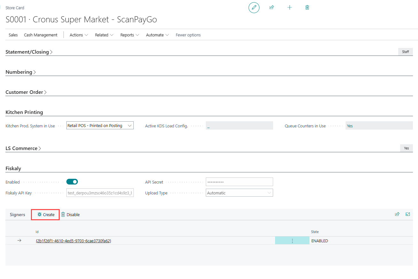Image resolution: width=418 pixels, height=279 pixels.
Task: Expand the Numbering section
Action: 20,72
